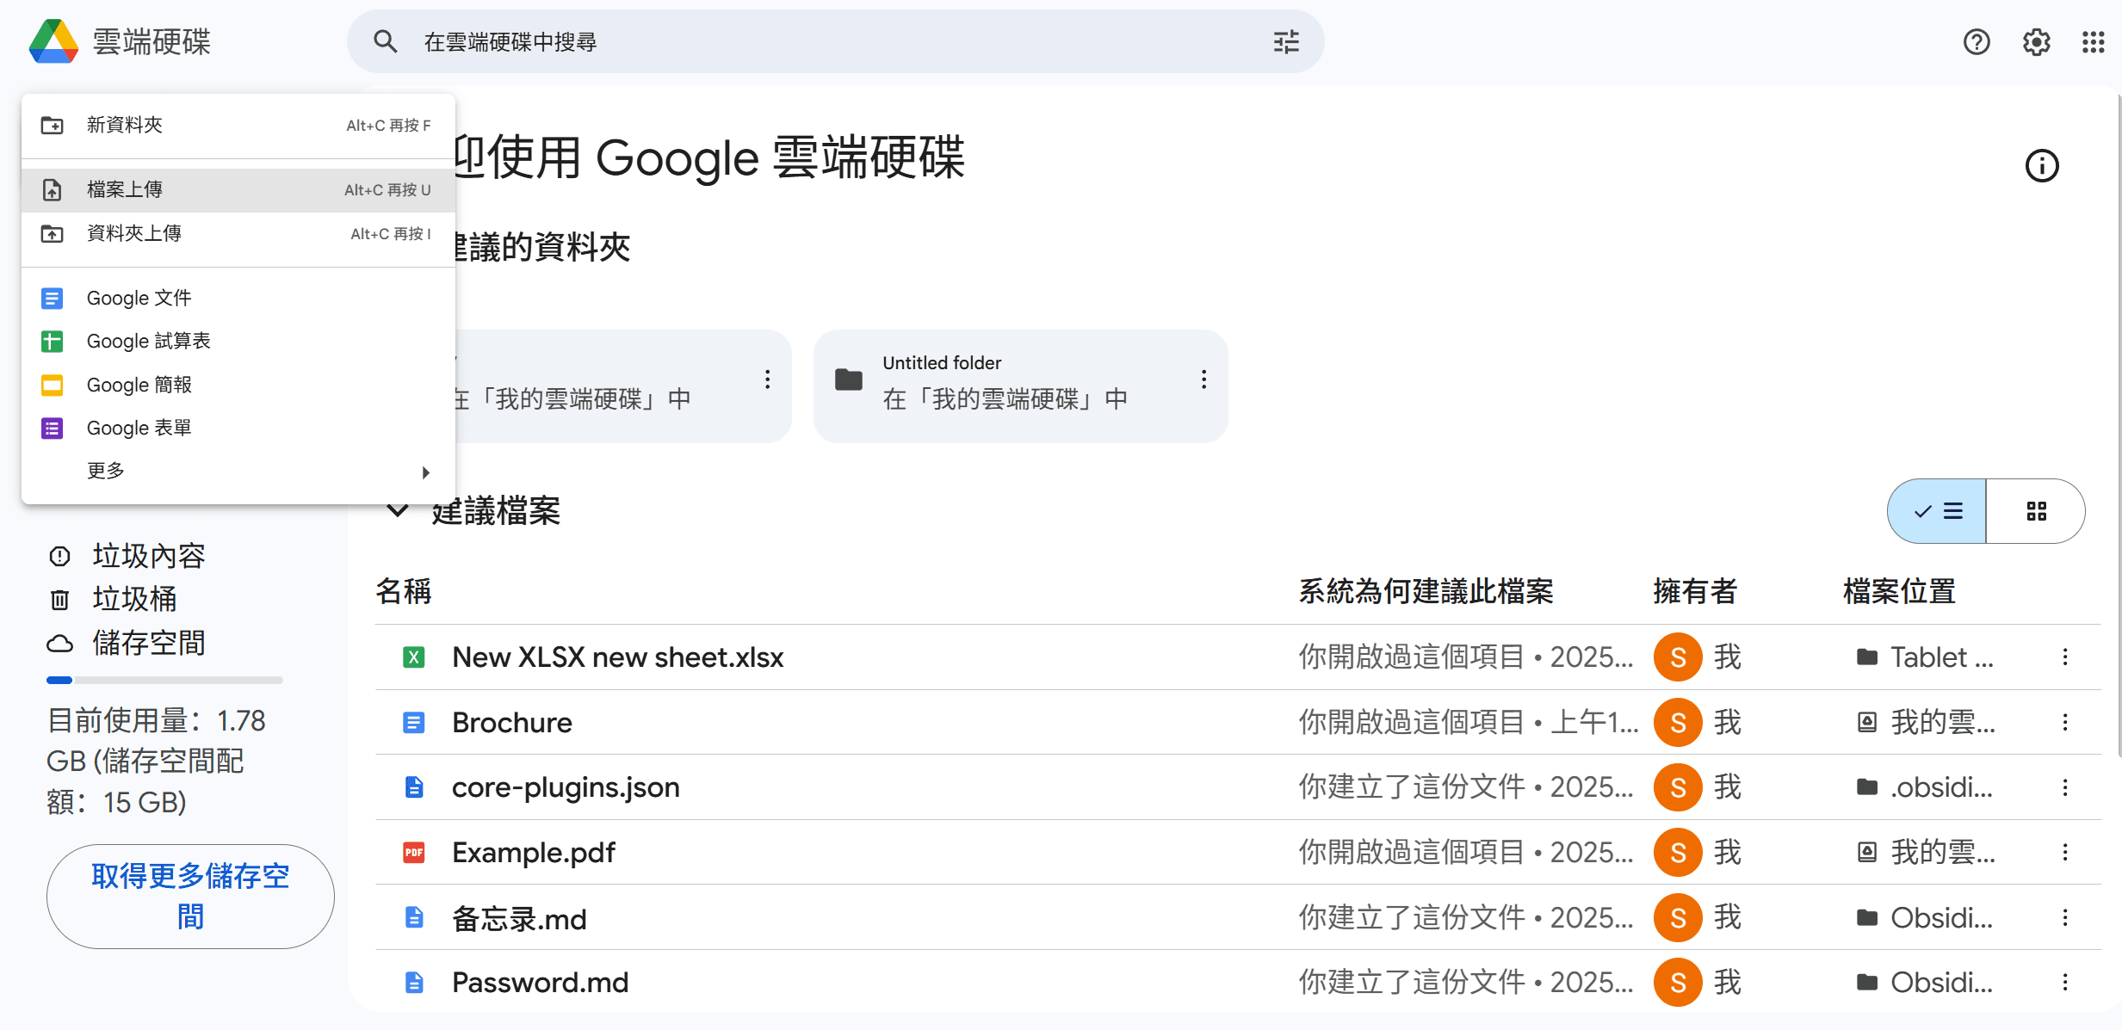2122x1030 pixels.
Task: Create a new Google 簡報
Action: [x=238, y=385]
